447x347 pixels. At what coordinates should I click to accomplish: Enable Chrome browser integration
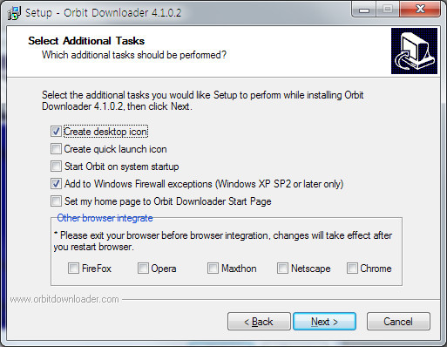coord(352,268)
